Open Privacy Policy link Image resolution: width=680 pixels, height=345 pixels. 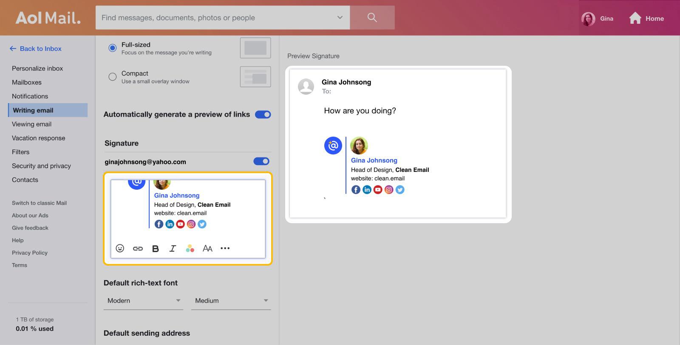point(30,252)
